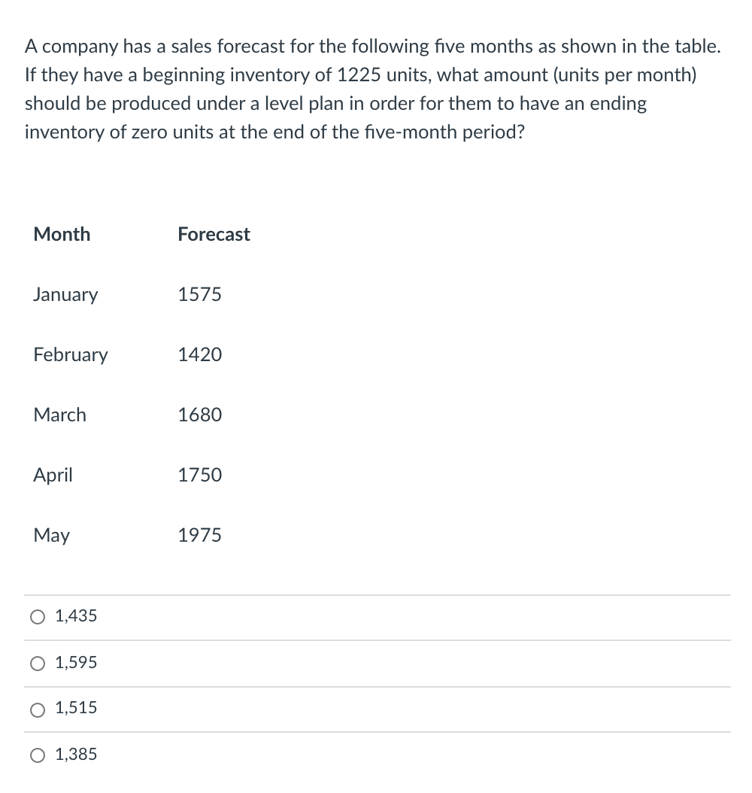Click the 1,595 radio circle
The height and width of the screenshot is (793, 752).
37,663
